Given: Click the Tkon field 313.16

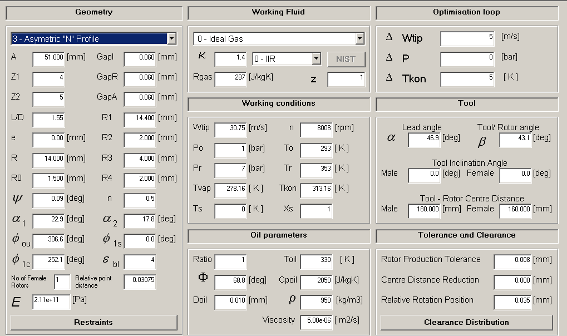Looking at the screenshot, I should [x=317, y=191].
